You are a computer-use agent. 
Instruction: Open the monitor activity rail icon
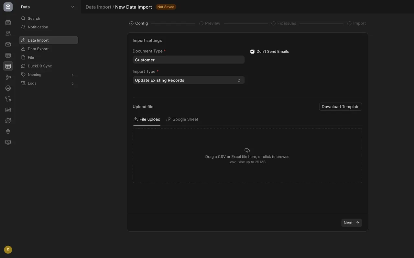8,142
